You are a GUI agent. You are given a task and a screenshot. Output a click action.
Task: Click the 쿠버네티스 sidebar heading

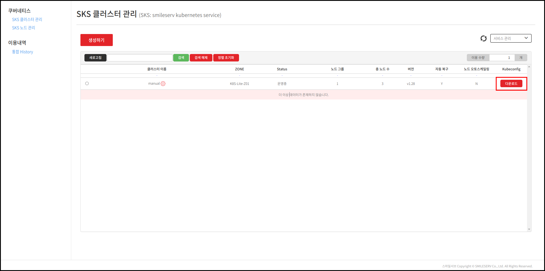(x=19, y=11)
